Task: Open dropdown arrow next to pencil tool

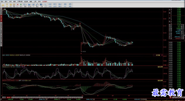Action: coord(39,5)
